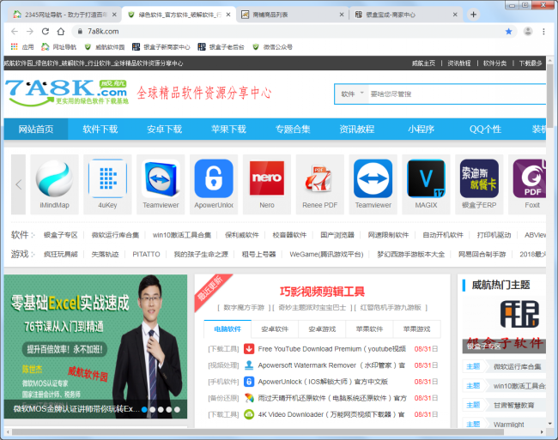Select the 苹果软件 tab

click(369, 329)
